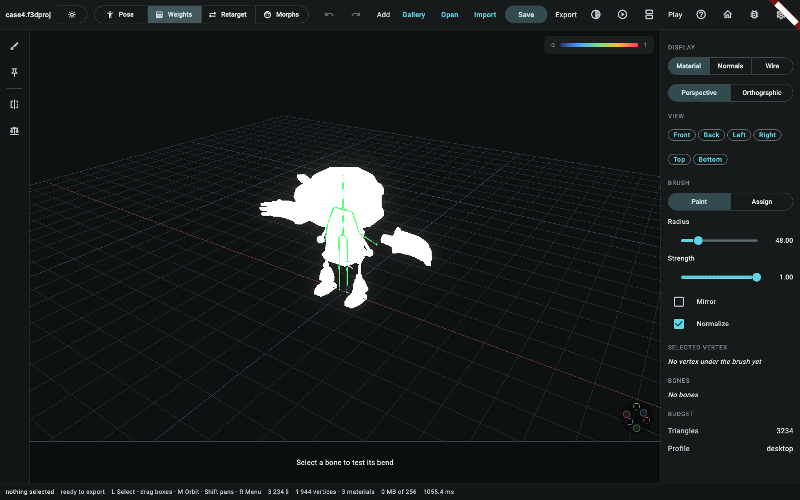Click the contrast half-circle icon

point(596,14)
